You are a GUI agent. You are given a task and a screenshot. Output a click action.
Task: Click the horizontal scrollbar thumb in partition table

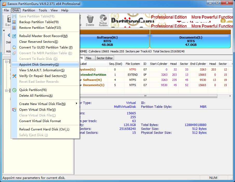pos(148,96)
